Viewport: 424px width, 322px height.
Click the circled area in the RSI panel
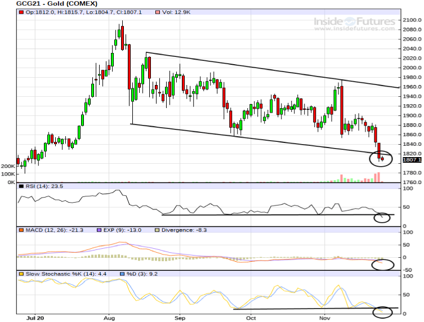tap(382, 216)
